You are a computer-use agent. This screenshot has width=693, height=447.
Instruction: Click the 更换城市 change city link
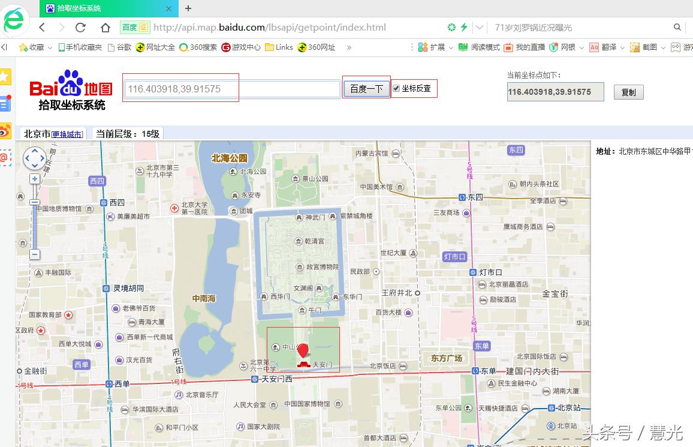(67, 134)
